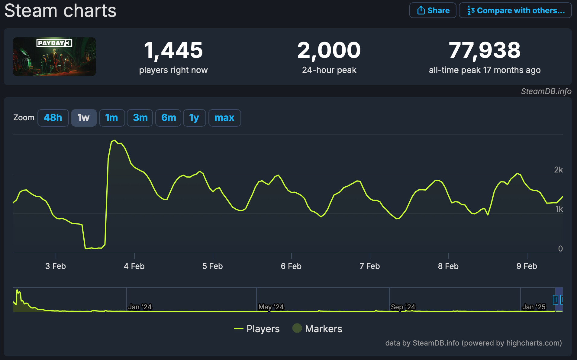Click the Share button
577x360 pixels.
(433, 11)
